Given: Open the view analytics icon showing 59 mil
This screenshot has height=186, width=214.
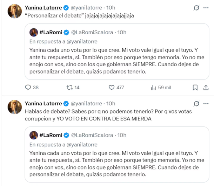Looking at the screenshot, I should coord(153,88).
